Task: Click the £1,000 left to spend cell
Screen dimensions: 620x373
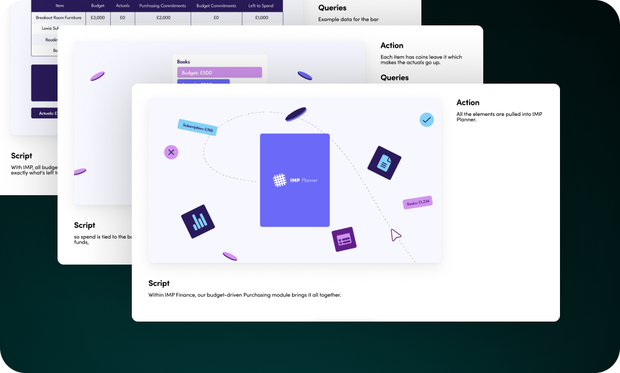Action: point(262,17)
